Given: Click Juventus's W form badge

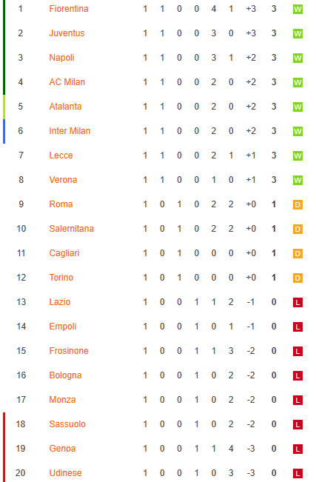Looking at the screenshot, I should point(297,33).
